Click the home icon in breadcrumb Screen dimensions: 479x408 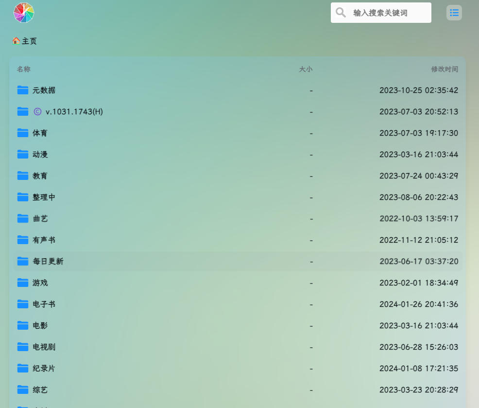pos(16,41)
